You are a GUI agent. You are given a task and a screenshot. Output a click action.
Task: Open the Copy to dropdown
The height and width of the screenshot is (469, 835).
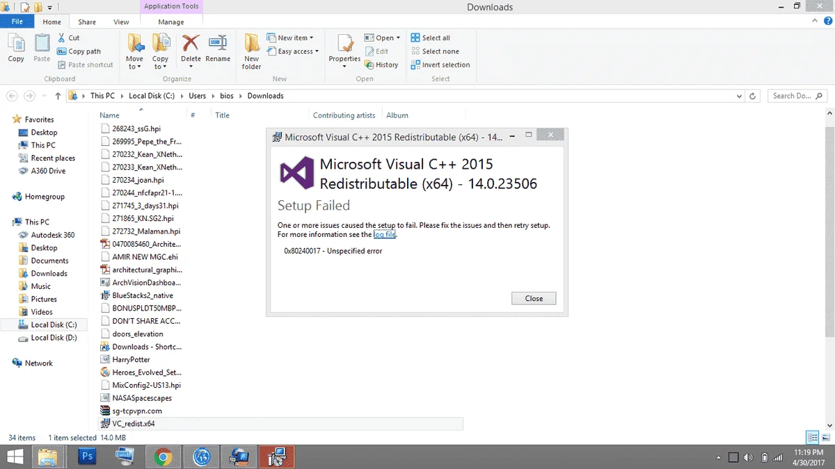point(161,63)
